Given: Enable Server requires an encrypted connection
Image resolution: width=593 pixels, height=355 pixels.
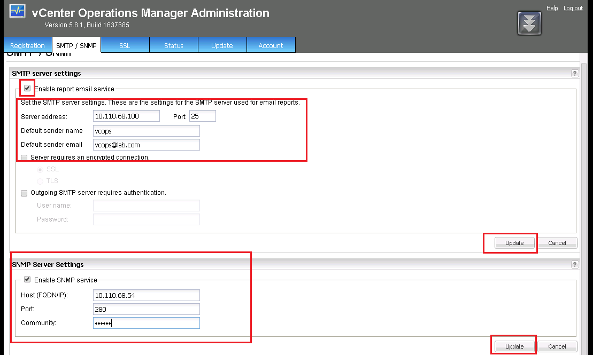Looking at the screenshot, I should point(24,157).
